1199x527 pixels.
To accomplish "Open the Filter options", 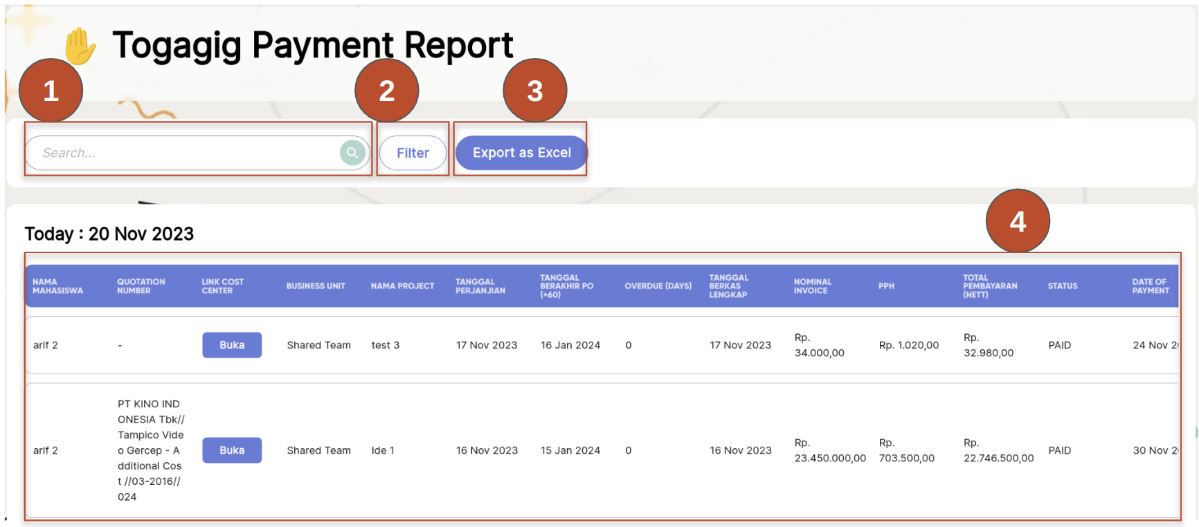I will [413, 153].
